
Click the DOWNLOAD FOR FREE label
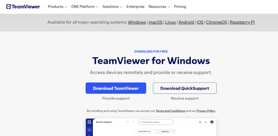click(x=151, y=52)
